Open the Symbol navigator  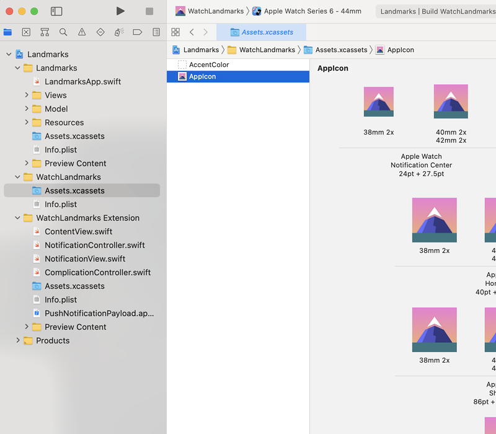[x=45, y=32]
